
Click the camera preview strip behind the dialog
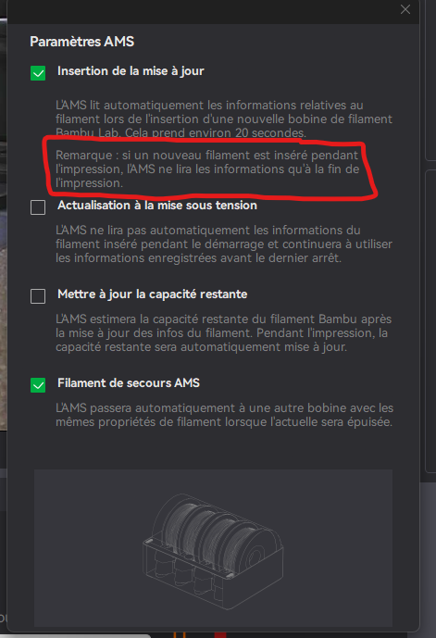point(4,224)
